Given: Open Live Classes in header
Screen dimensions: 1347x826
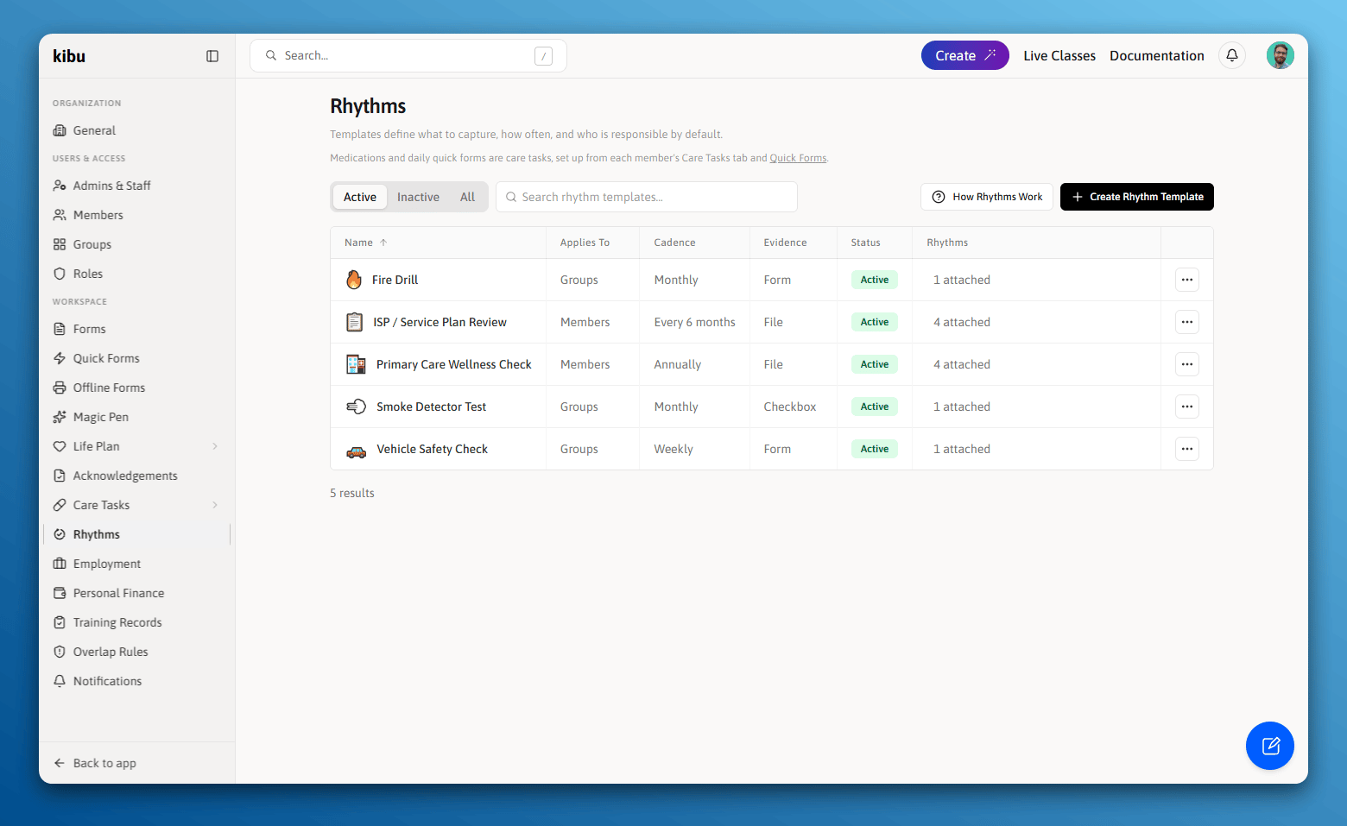Looking at the screenshot, I should coord(1059,55).
